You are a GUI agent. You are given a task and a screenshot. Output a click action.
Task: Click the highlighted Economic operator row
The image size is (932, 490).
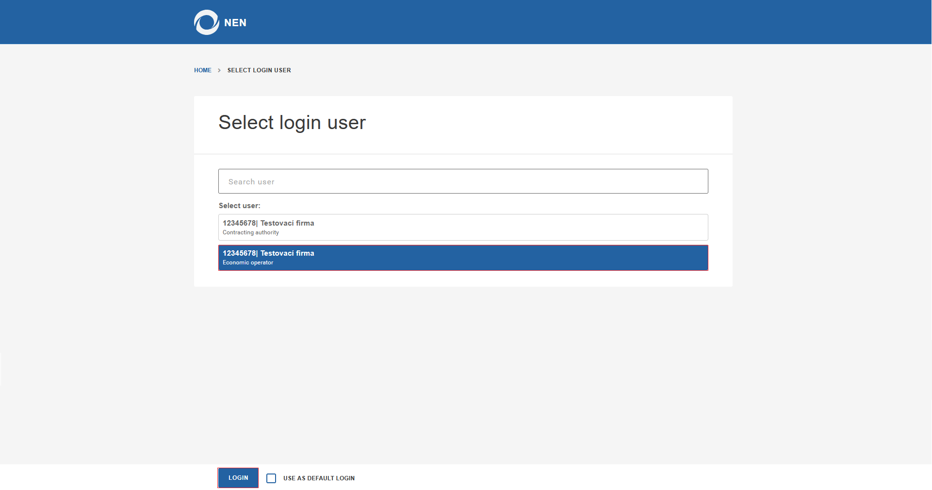click(x=463, y=257)
